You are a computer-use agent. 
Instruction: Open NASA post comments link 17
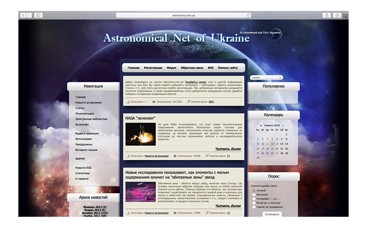pyautogui.click(x=229, y=156)
